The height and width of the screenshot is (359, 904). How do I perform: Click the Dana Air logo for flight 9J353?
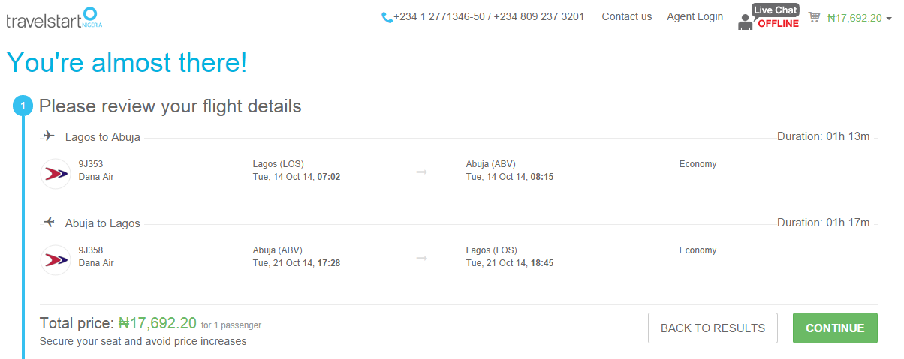coord(56,174)
